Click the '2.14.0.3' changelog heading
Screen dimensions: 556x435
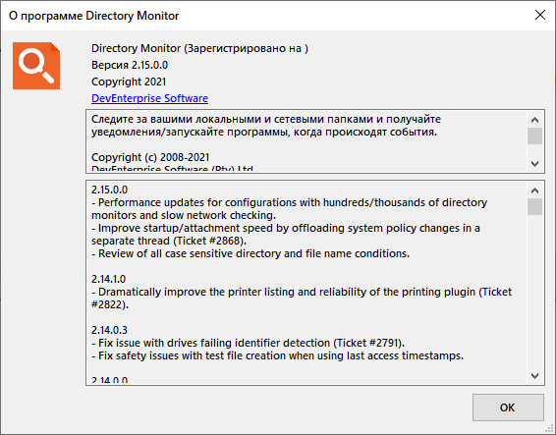point(109,330)
